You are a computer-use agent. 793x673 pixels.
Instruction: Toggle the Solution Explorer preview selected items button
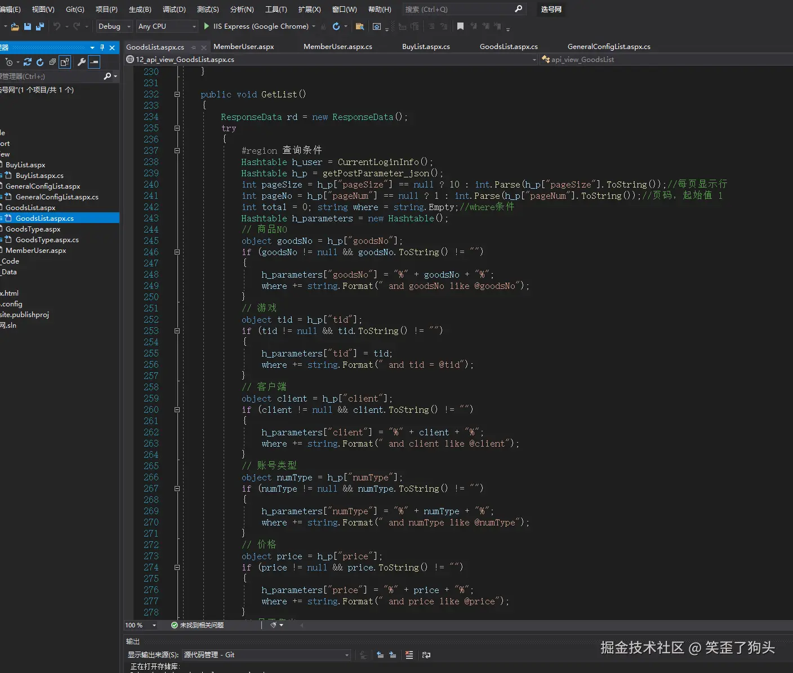pos(95,62)
